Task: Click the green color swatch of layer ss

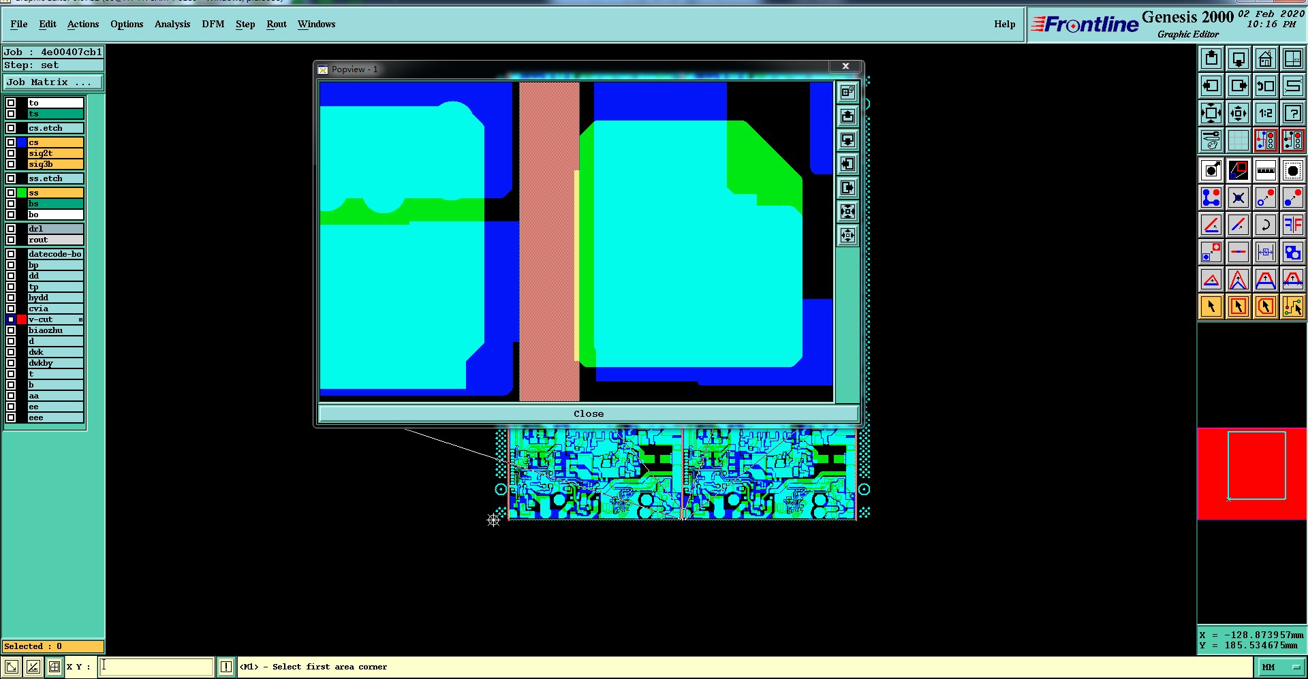Action: [22, 193]
